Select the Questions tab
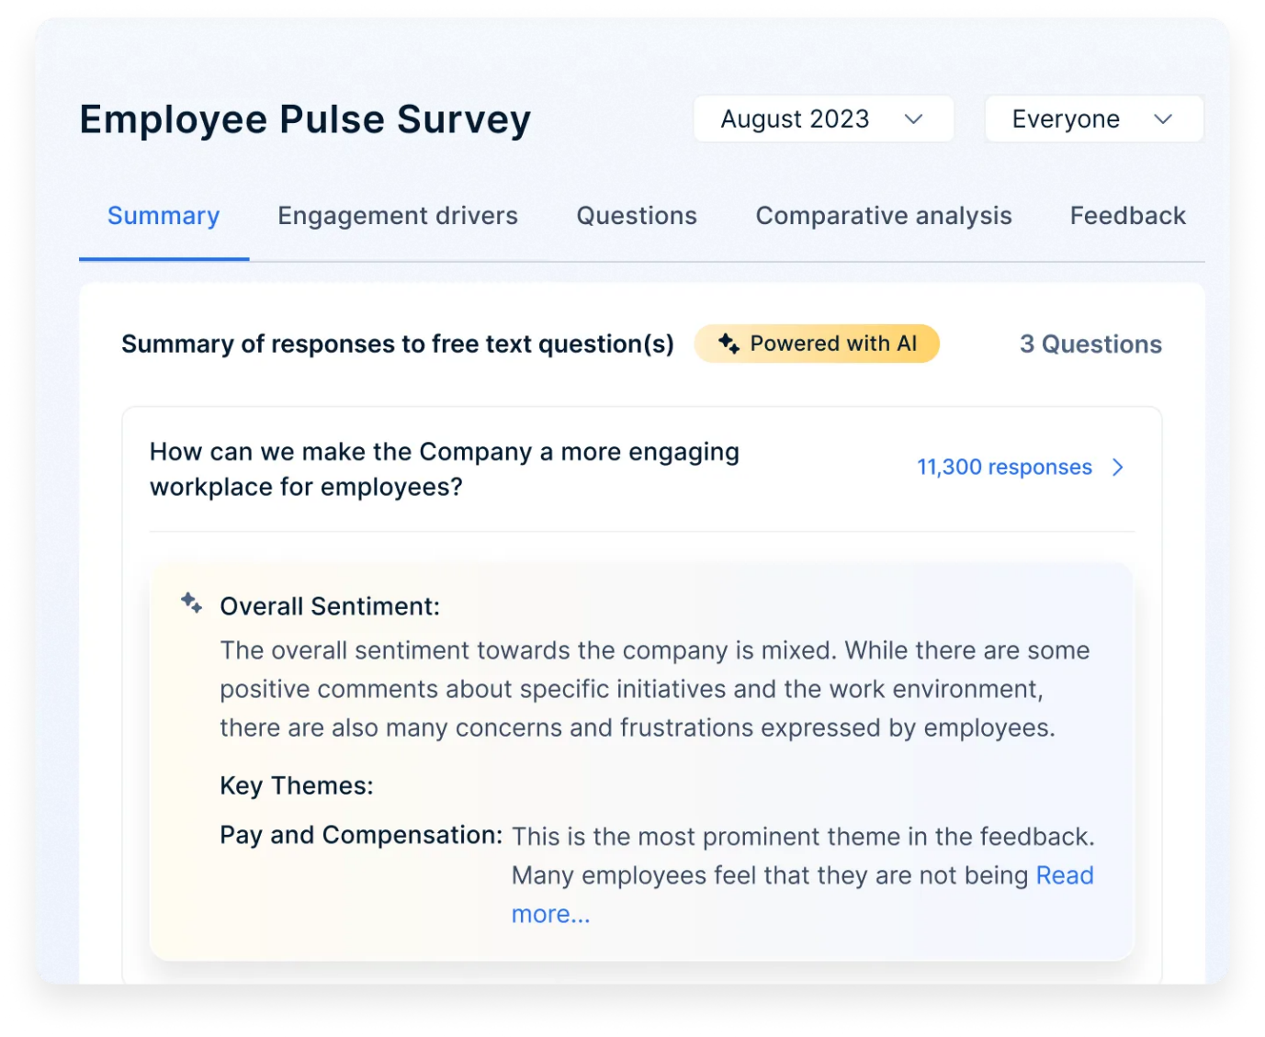This screenshot has height=1037, width=1265. point(636,215)
